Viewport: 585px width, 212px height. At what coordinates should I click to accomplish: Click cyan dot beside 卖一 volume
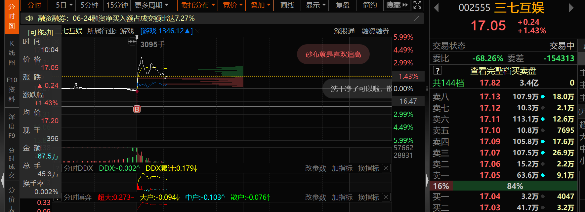(x=543, y=175)
